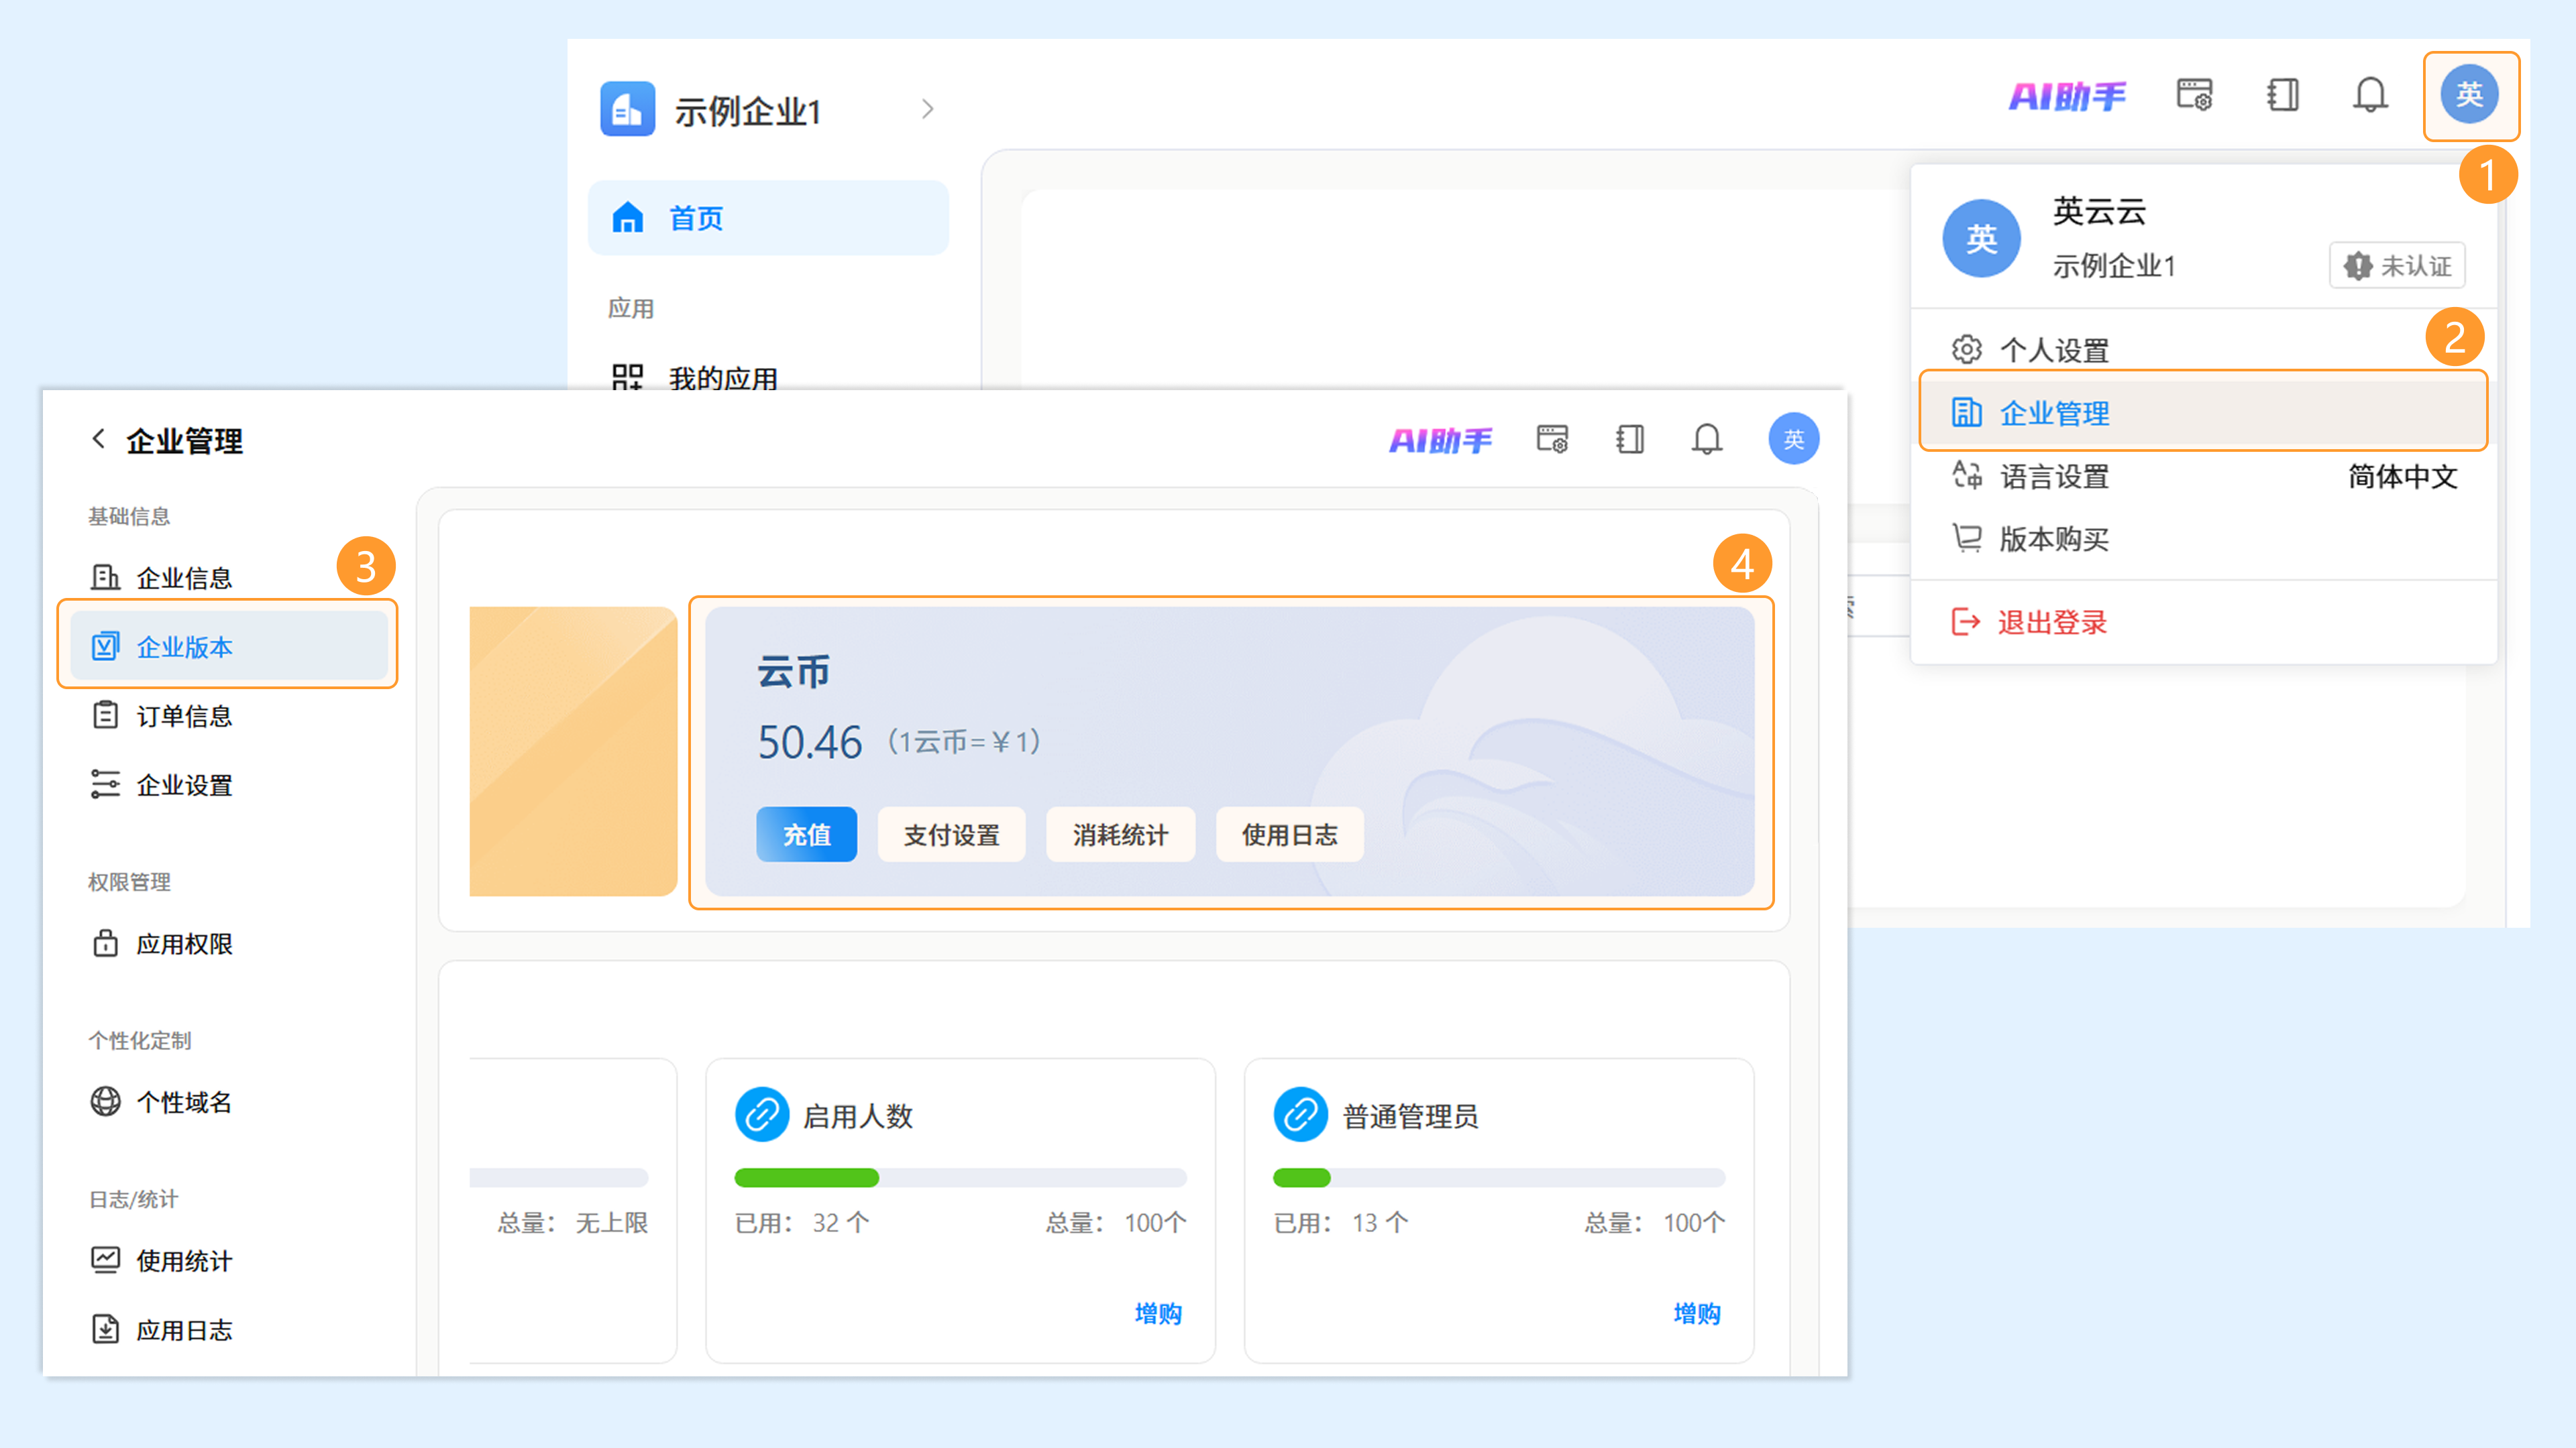Screen dimensions: 2576x1448
Task: Click the 启用人数 usage progress bar
Action: click(x=960, y=1177)
